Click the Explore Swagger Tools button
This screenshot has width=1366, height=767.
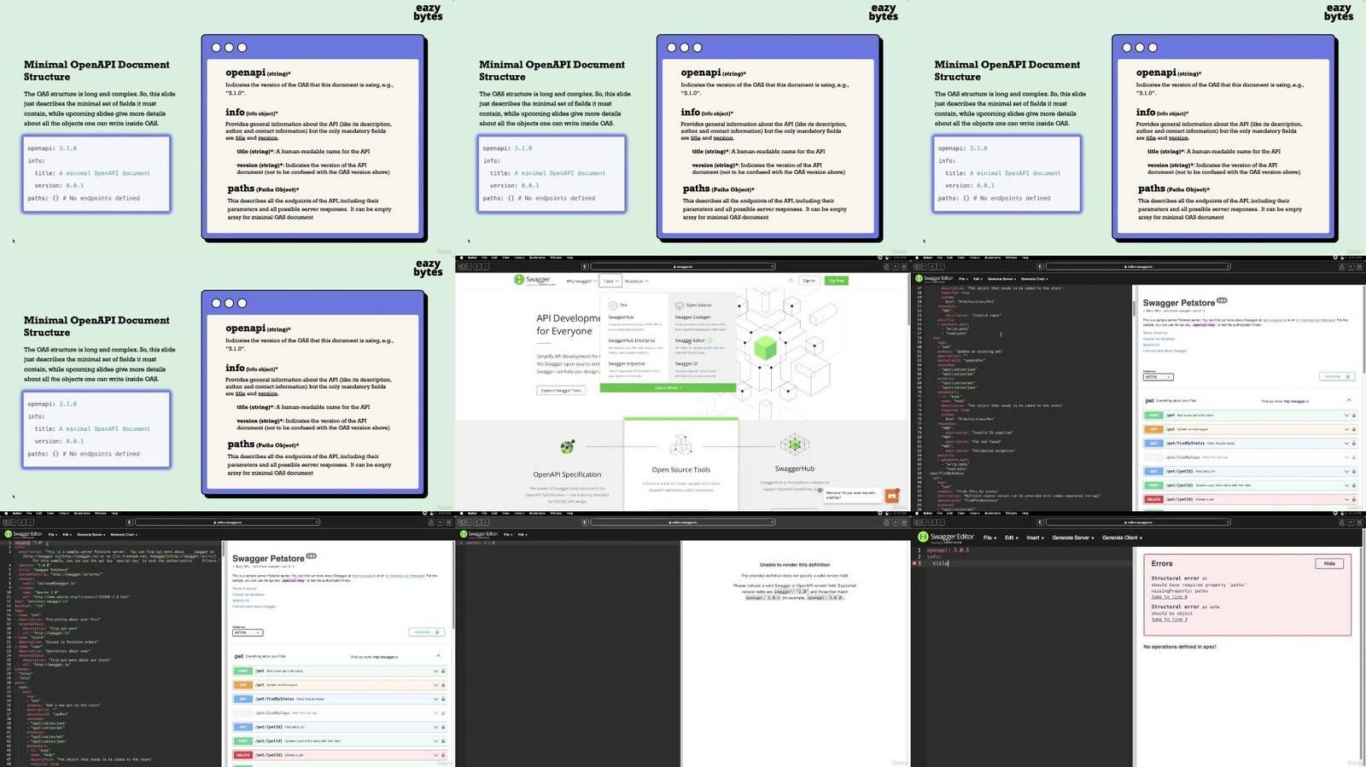click(561, 391)
